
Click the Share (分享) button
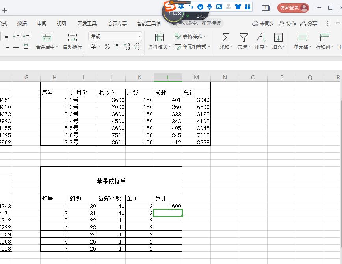pos(309,23)
